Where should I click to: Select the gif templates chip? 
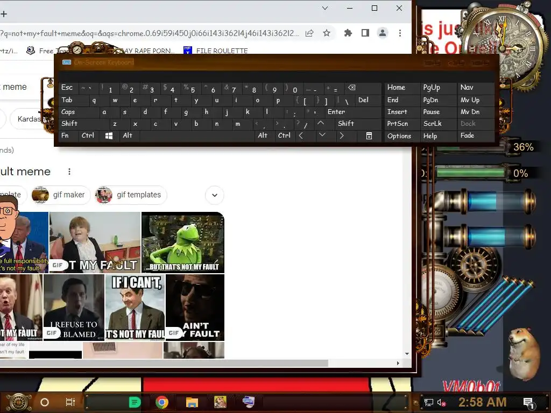[130, 195]
